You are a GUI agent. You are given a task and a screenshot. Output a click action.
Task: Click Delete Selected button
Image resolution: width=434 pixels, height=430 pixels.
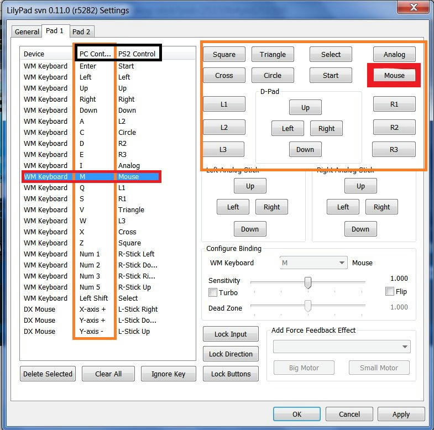pos(48,374)
